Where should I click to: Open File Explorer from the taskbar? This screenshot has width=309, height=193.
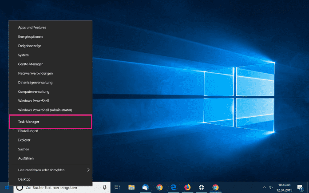(x=131, y=187)
